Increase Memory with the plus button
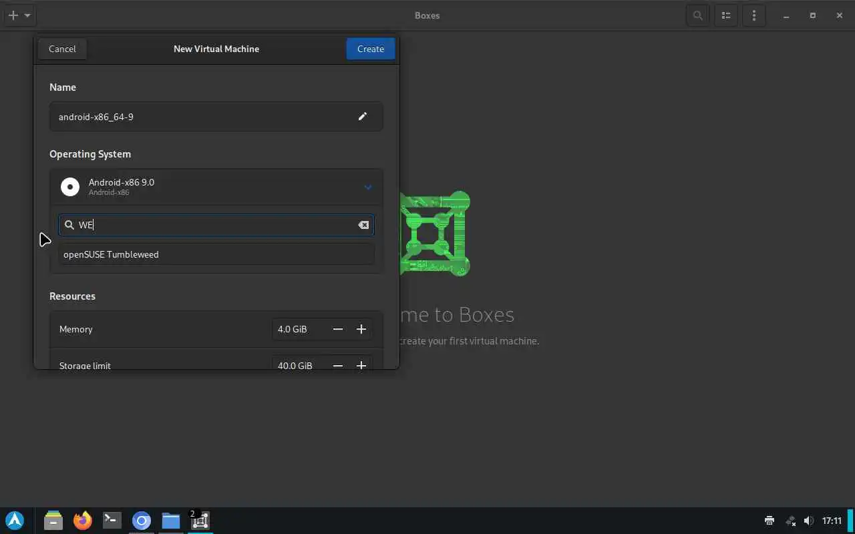Image resolution: width=855 pixels, height=534 pixels. [361, 329]
